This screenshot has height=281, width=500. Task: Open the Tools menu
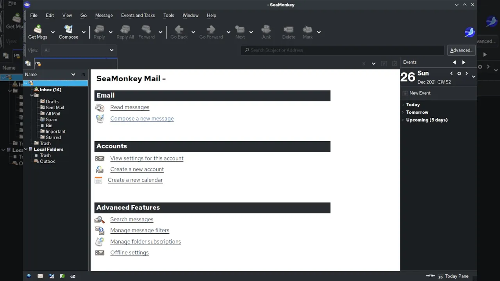click(169, 15)
